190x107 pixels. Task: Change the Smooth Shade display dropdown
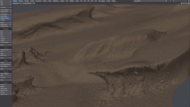28,3
